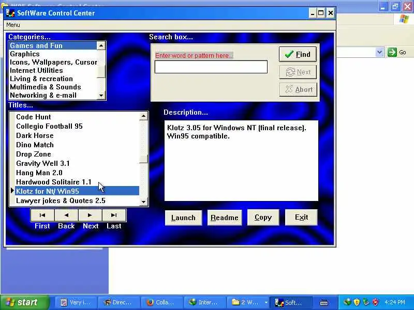Screen dimensions: 414x310
Task: Switch to Firefox Colla... taskbar window
Action: [161, 302]
